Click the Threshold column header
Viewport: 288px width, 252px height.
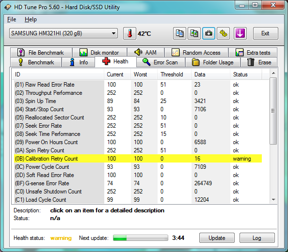click(175, 74)
